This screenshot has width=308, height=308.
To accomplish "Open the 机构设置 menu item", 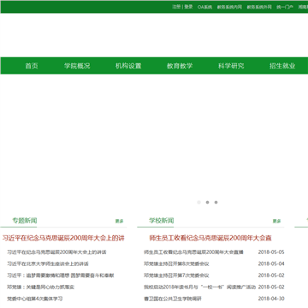I will click(128, 66).
